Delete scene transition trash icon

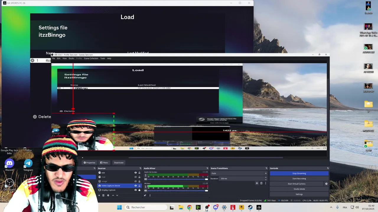click(261, 183)
